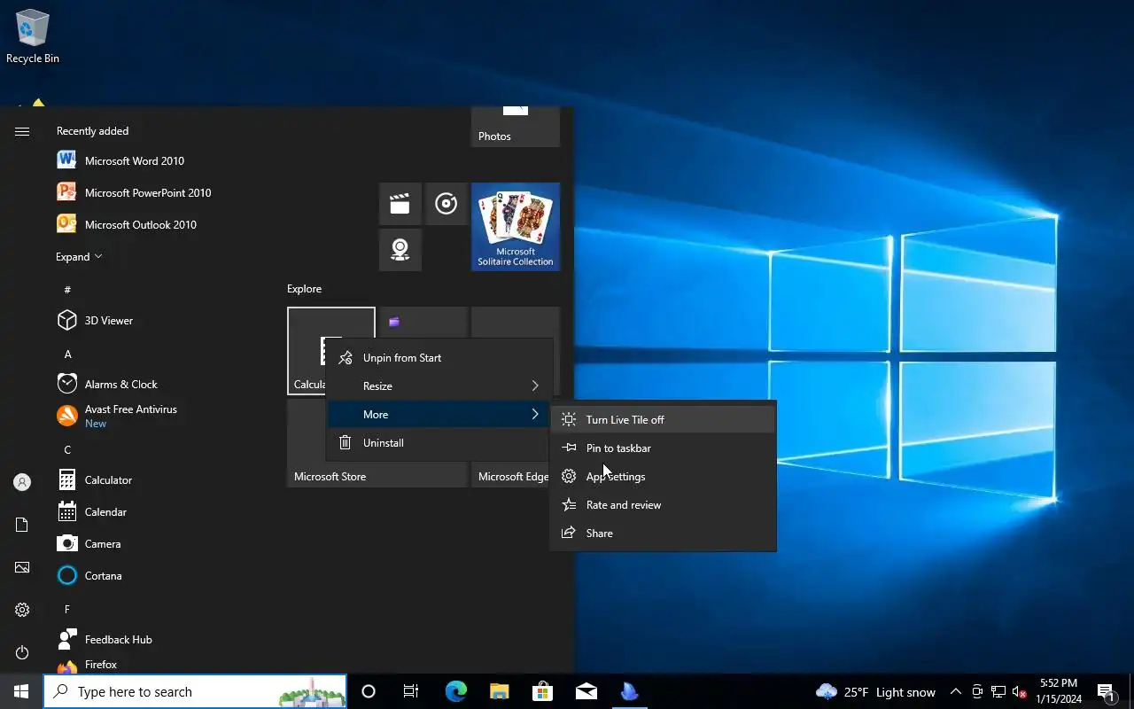Open the Resize submenu in context menu
Viewport: 1134px width, 709px height.
pos(439,386)
